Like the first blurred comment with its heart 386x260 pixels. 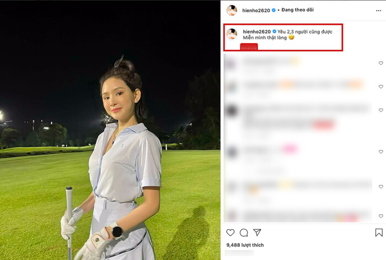[381, 63]
